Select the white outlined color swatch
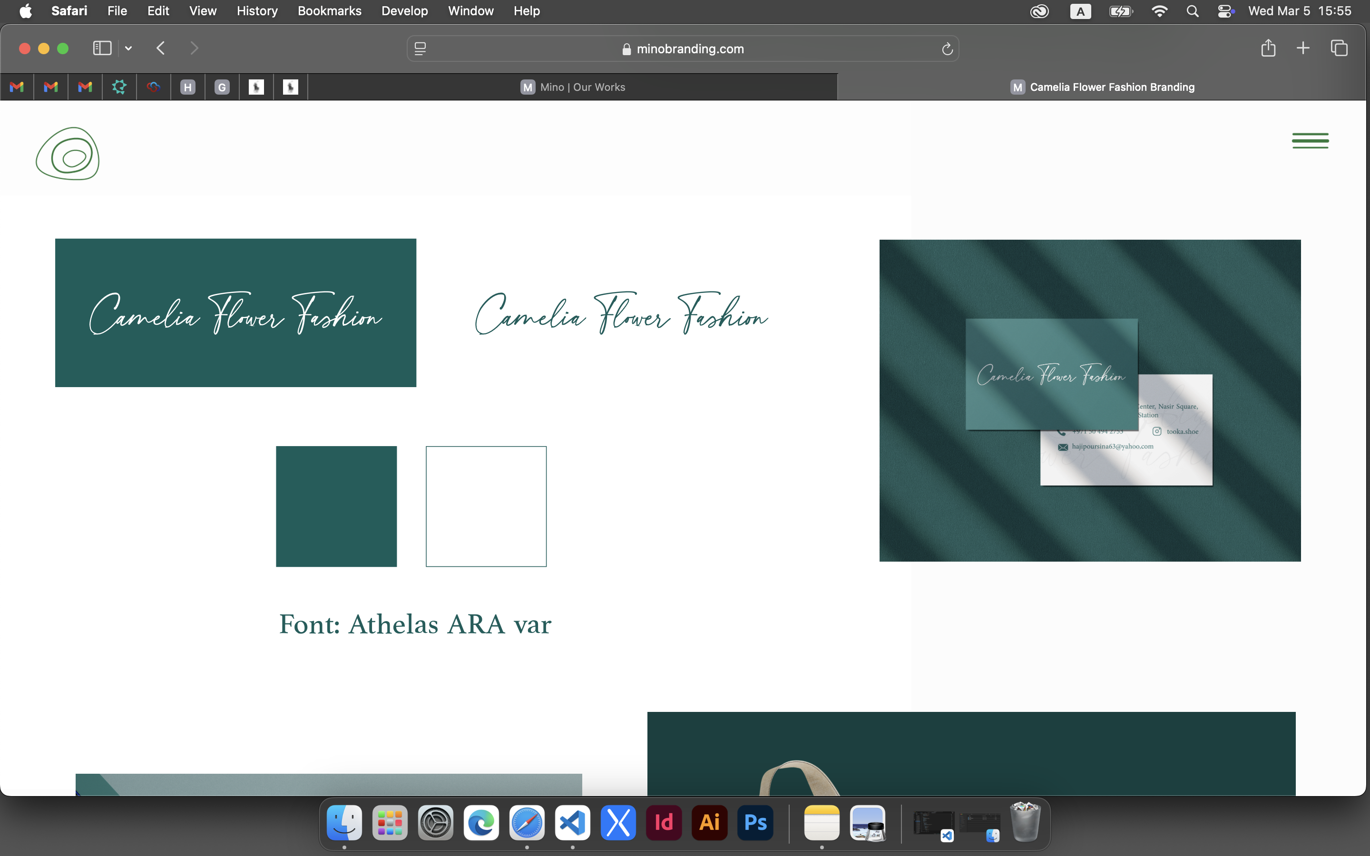1370x856 pixels. click(486, 506)
